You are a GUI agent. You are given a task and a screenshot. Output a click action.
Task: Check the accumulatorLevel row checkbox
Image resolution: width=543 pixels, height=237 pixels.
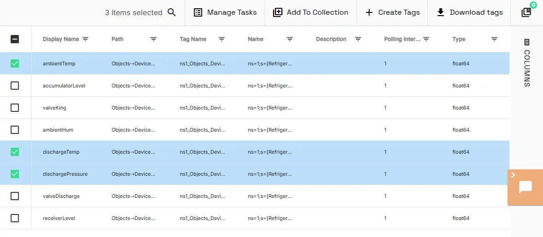[15, 86]
